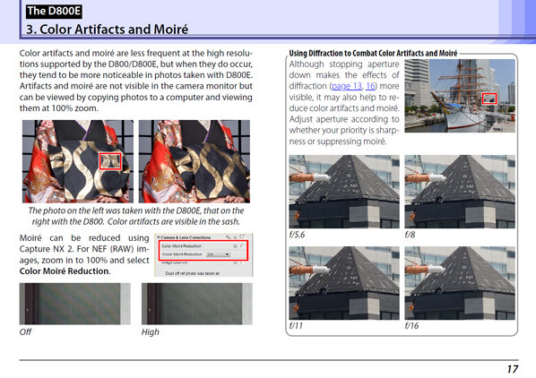This screenshot has height=378, width=536.
Task: Click the bold "Color Moiré Reduction" paragraph text
Action: (65, 271)
